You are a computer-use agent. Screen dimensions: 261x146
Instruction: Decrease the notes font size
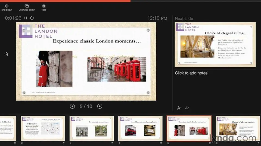pos(187,108)
